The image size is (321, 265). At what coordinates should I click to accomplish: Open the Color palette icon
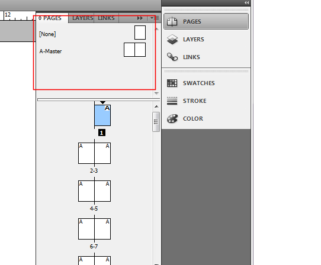(x=172, y=118)
